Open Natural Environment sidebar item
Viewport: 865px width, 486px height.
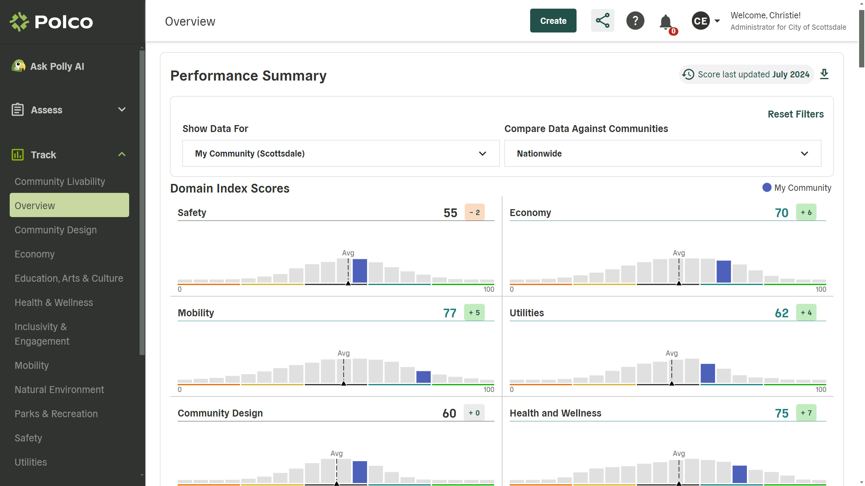pos(59,390)
